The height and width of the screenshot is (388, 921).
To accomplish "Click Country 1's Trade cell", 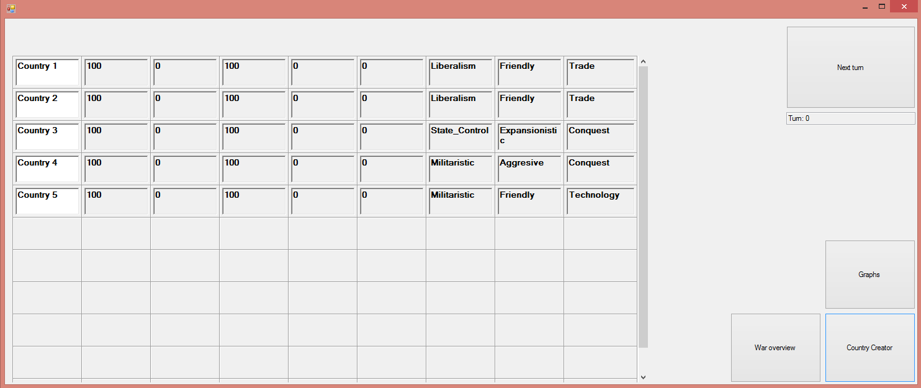I will pyautogui.click(x=600, y=72).
